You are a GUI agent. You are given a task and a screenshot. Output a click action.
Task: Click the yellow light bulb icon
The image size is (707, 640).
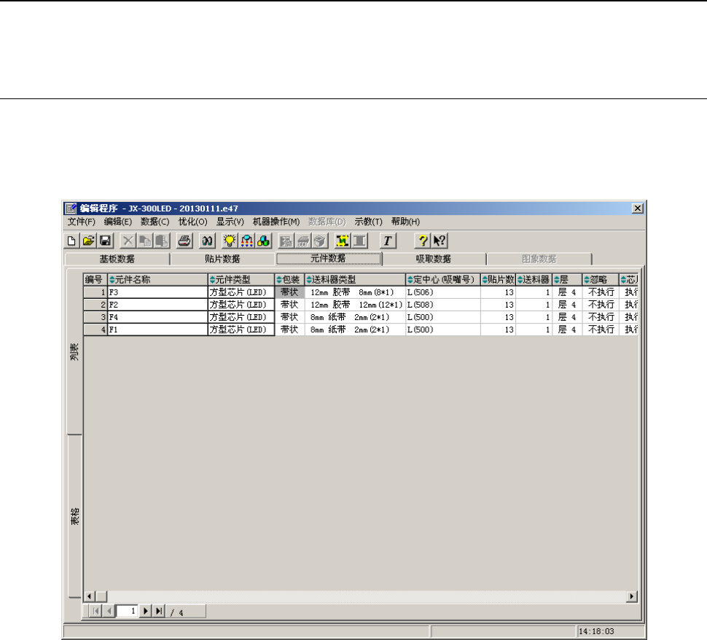(230, 241)
